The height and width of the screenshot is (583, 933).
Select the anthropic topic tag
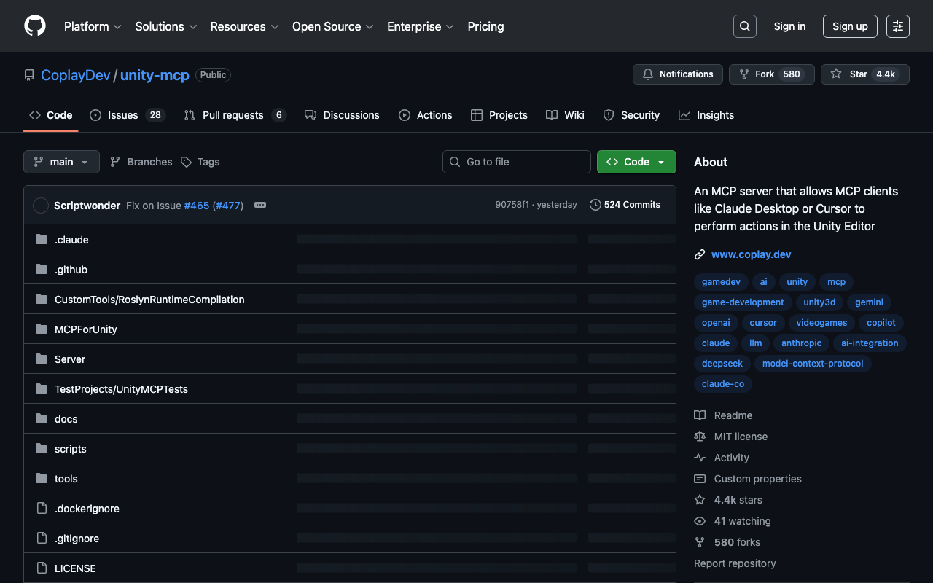point(801,343)
